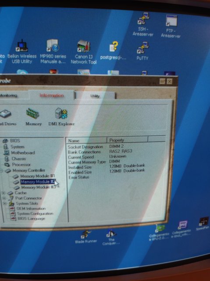Expand the System Slots tree node
This screenshot has width=210, height=281.
point(5,204)
